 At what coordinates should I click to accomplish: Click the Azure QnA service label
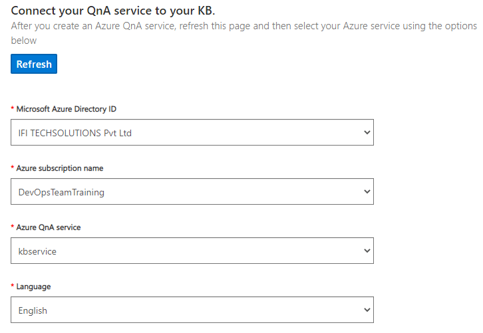[49, 227]
